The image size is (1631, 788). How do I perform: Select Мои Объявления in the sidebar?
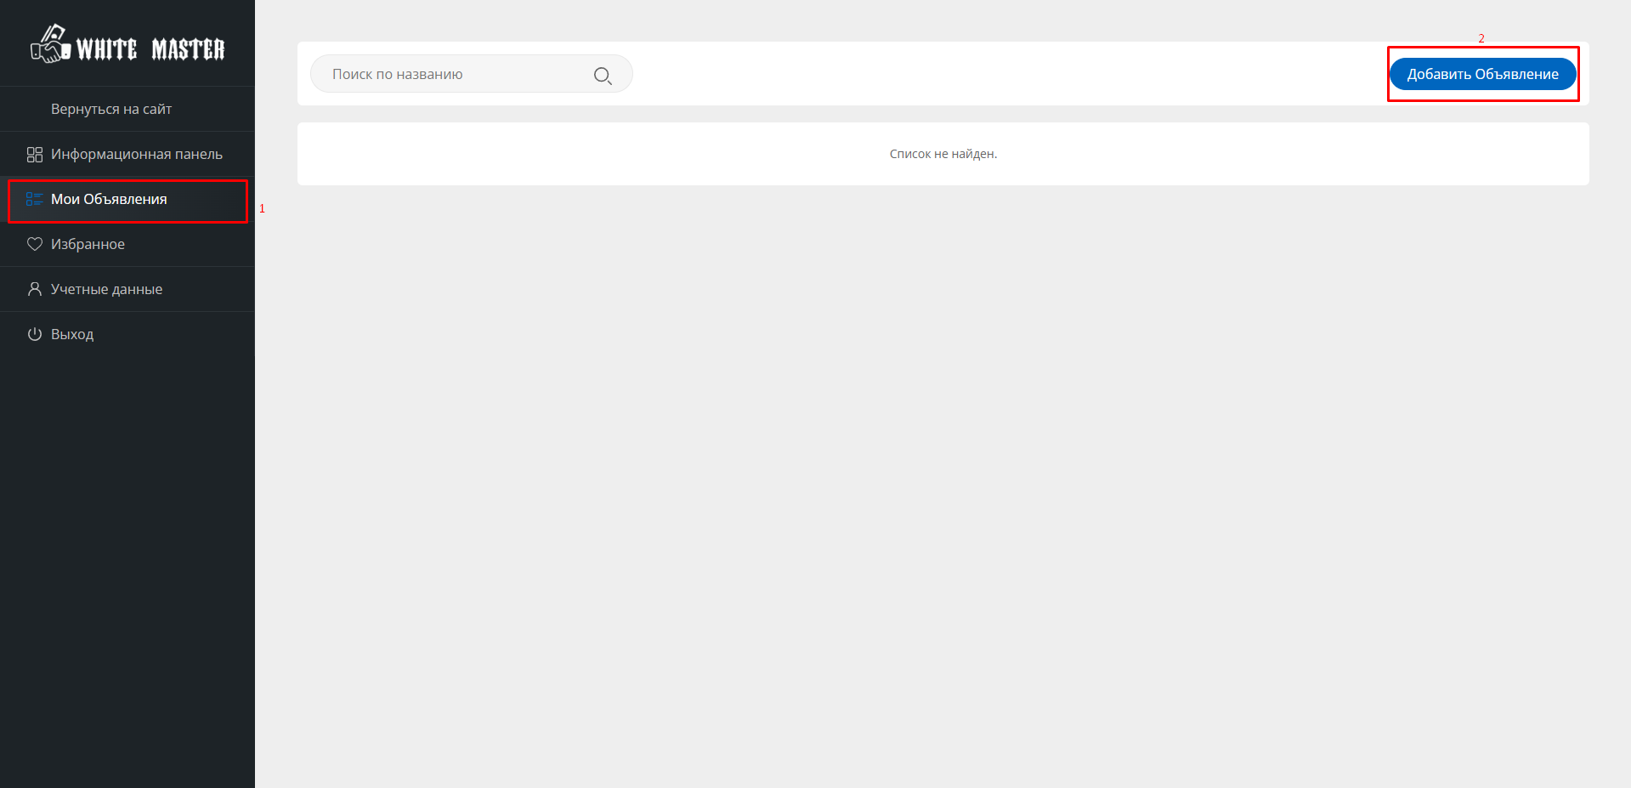pyautogui.click(x=109, y=199)
